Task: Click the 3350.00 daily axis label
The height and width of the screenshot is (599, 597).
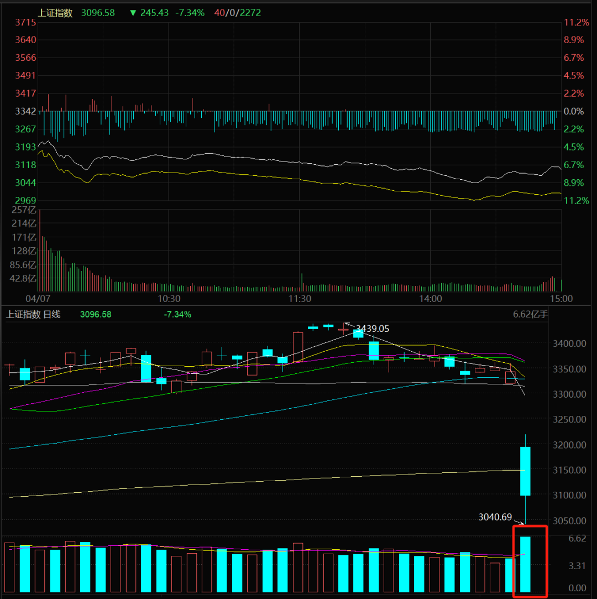Action: [569, 369]
